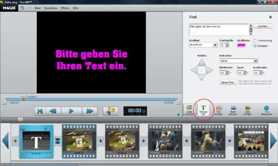Click the magenta preview text in the monitor
Viewport: 278px width, 166px height.
pos(92,60)
